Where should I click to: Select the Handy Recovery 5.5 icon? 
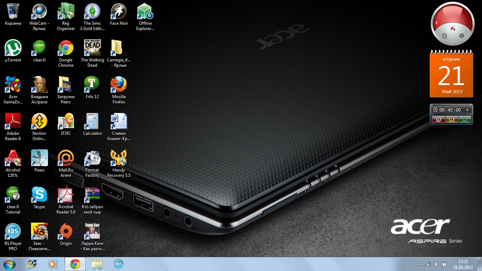(119, 164)
